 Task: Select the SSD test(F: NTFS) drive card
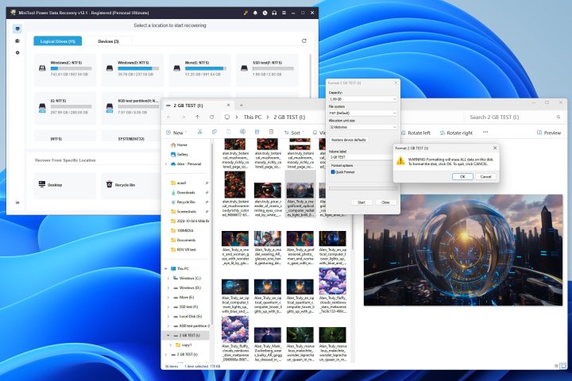267,68
